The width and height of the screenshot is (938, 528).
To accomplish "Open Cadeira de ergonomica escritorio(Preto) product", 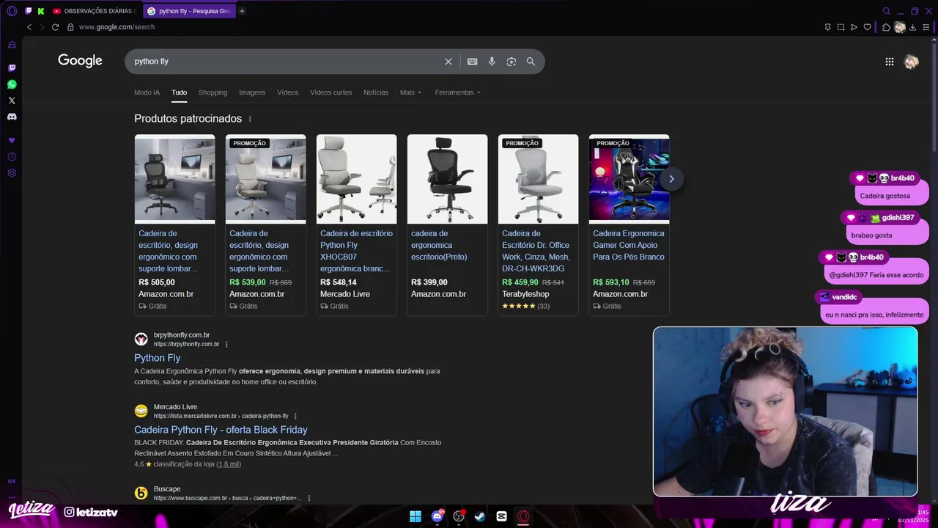I will click(439, 245).
